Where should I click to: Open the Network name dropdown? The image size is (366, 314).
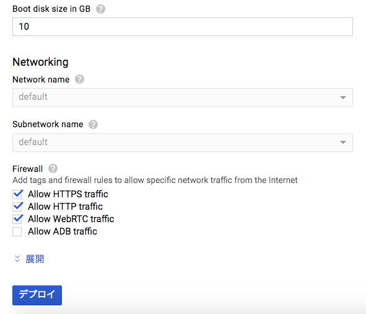point(183,97)
